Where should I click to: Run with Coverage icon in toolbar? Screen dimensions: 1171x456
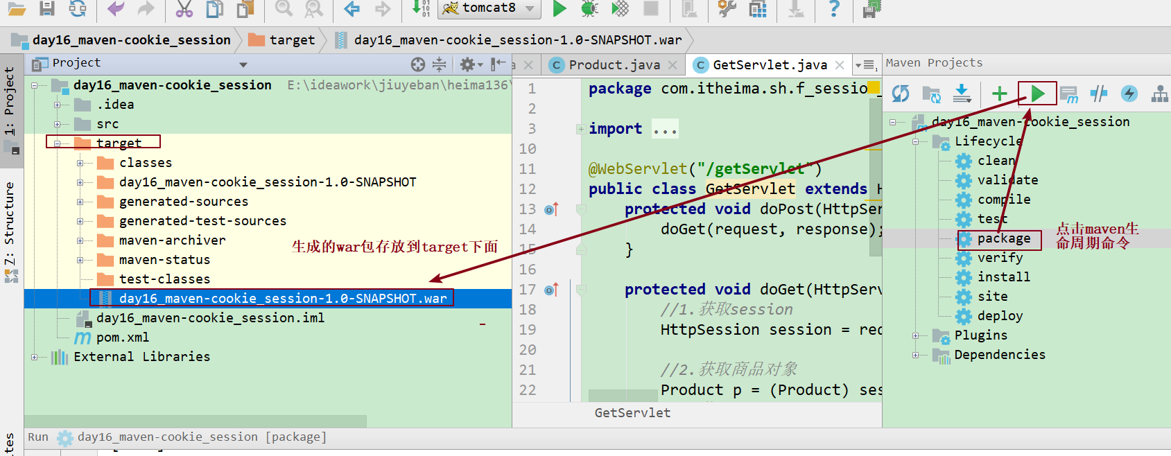(x=621, y=8)
